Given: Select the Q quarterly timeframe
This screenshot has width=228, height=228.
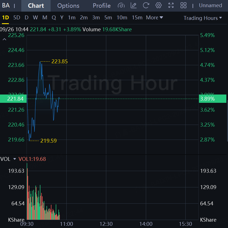Looking at the screenshot, I should point(54,18).
